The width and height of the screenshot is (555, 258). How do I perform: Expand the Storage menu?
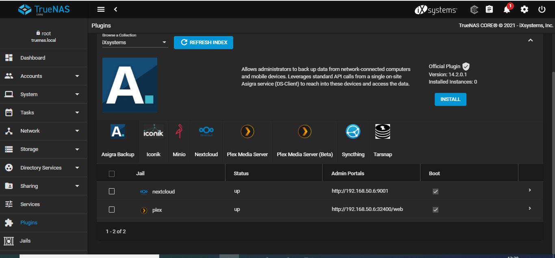(x=43, y=149)
